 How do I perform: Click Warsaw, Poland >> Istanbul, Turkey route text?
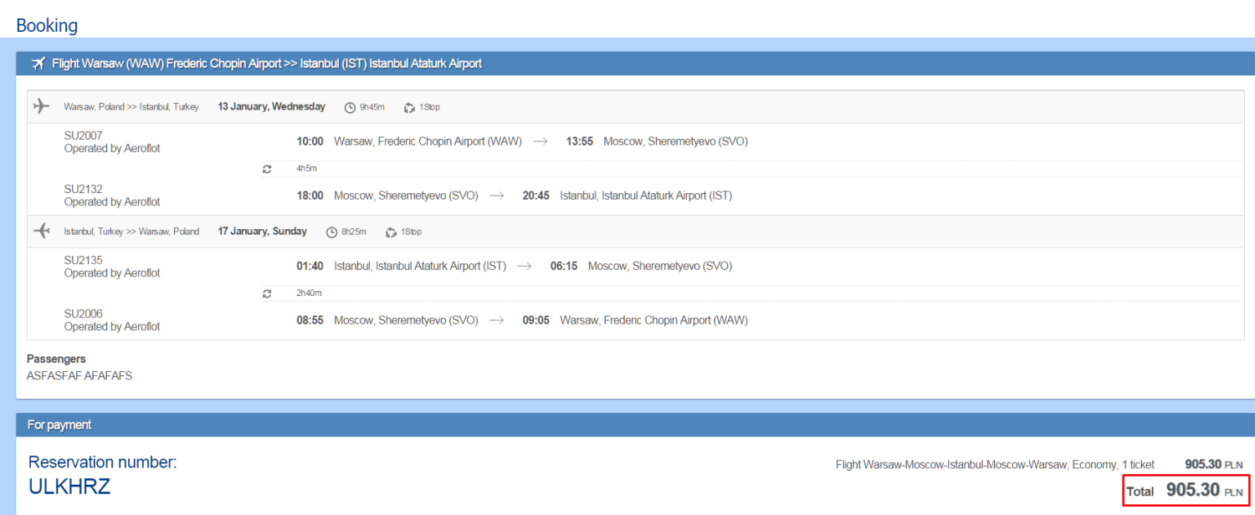pos(131,107)
